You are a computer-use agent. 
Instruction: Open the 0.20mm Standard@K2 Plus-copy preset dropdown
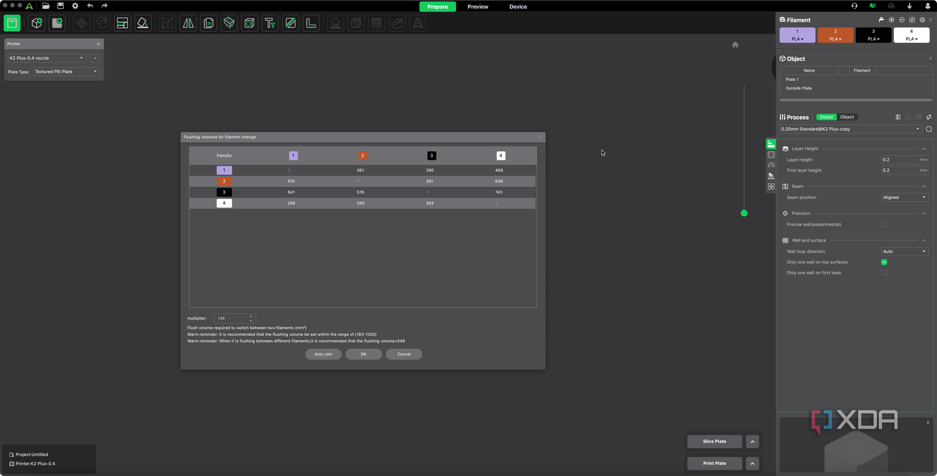(851, 129)
